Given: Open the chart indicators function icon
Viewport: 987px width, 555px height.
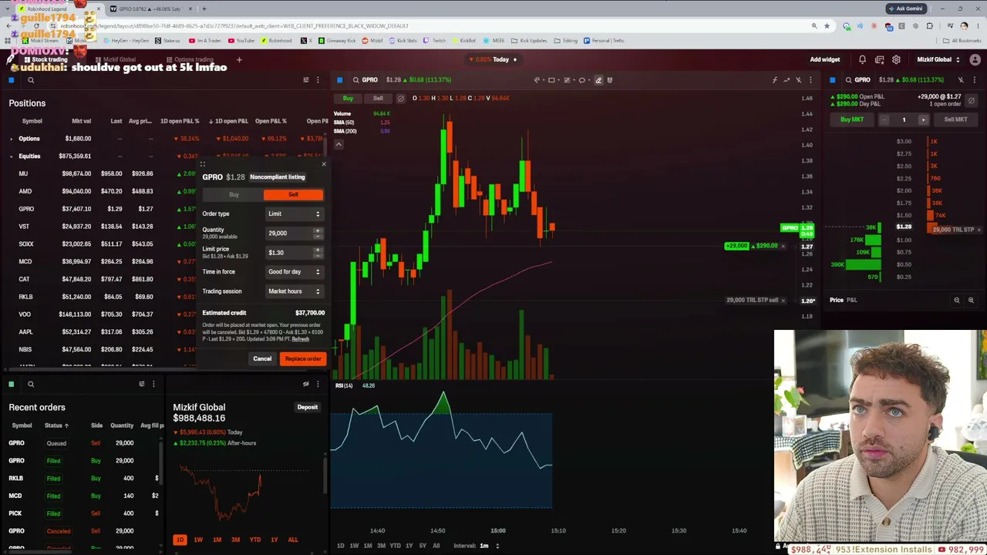Looking at the screenshot, I should coord(775,80).
